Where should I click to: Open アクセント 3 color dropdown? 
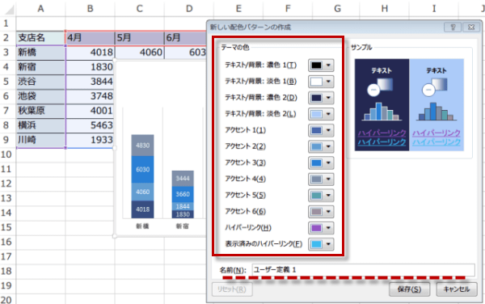tap(321, 163)
